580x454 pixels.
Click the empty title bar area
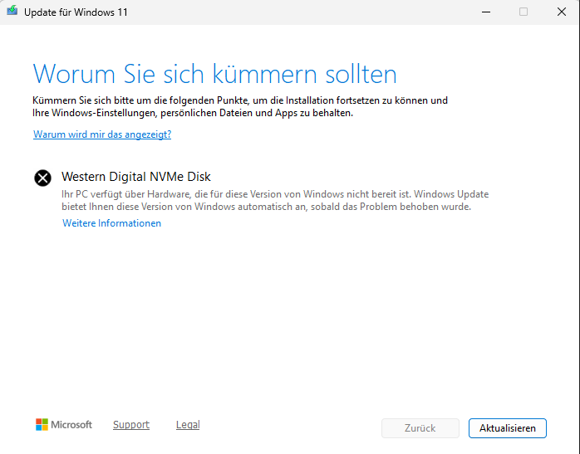pos(291,12)
